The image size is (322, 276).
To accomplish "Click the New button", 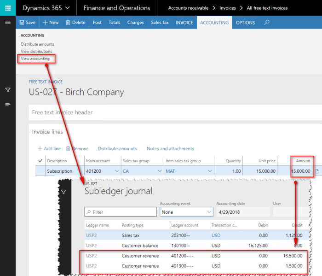I will pos(51,23).
